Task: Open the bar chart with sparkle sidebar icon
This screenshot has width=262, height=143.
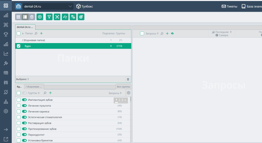Action: (x=6, y=44)
